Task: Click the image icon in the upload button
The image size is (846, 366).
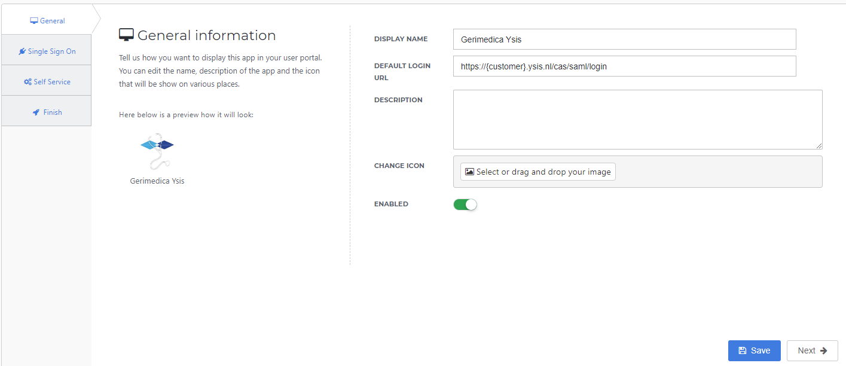Action: click(x=469, y=172)
